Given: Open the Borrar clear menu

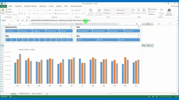Looking at the screenshot, I should (152, 14).
